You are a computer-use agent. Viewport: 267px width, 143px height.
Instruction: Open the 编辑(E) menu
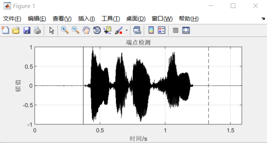pyautogui.click(x=37, y=19)
